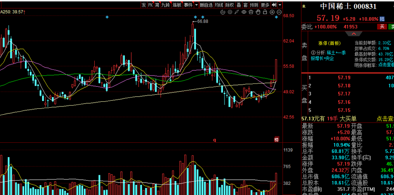Viewport: 394px width, 195px height.
Task: Click the 金额 33.90亿 value
Action: (x=340, y=158)
